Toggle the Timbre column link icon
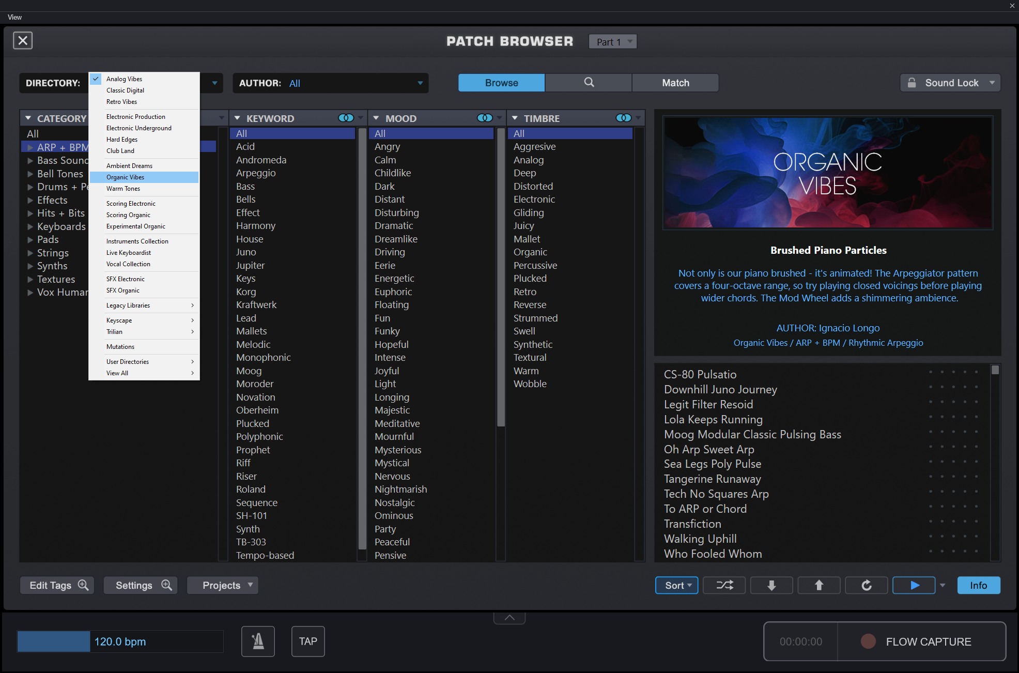Screen dimensions: 1019x673 [x=624, y=118]
